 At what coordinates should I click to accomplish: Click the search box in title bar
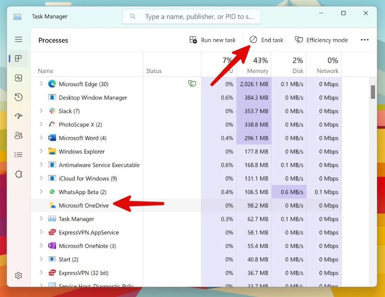pos(192,17)
